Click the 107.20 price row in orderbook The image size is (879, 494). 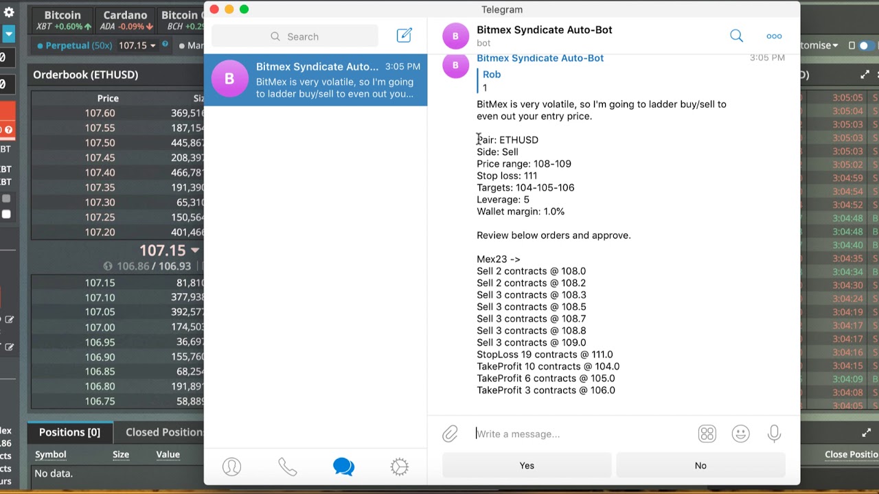coord(117,232)
